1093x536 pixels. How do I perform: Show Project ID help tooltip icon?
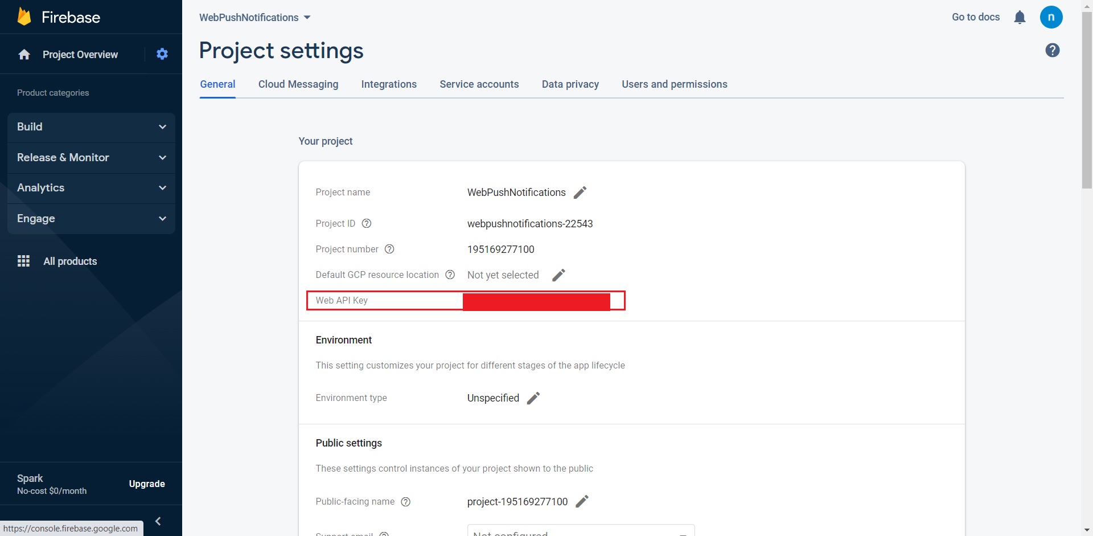coord(367,223)
